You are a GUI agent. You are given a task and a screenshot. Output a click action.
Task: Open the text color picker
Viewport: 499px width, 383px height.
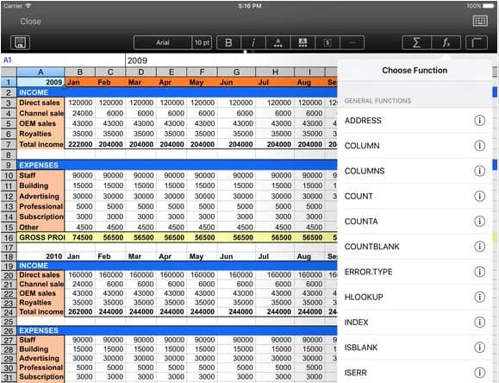278,42
